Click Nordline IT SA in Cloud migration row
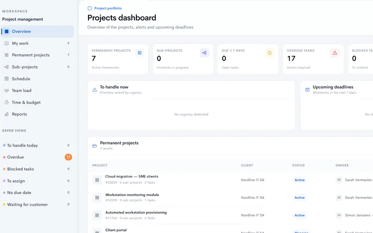This screenshot has width=373, height=233. click(252, 180)
